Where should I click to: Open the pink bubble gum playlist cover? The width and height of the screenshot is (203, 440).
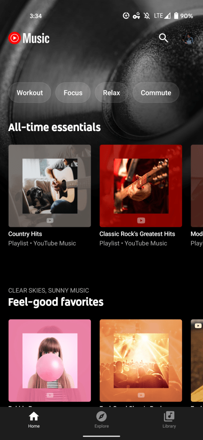50,361
